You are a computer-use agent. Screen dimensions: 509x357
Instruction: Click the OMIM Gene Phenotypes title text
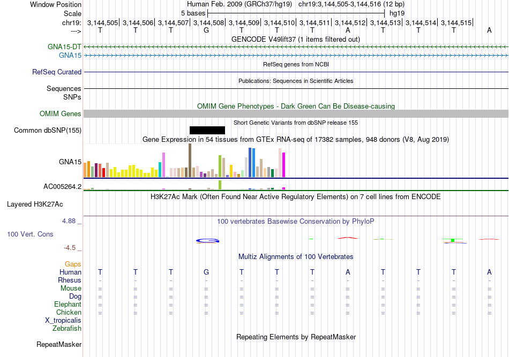tap(296, 107)
